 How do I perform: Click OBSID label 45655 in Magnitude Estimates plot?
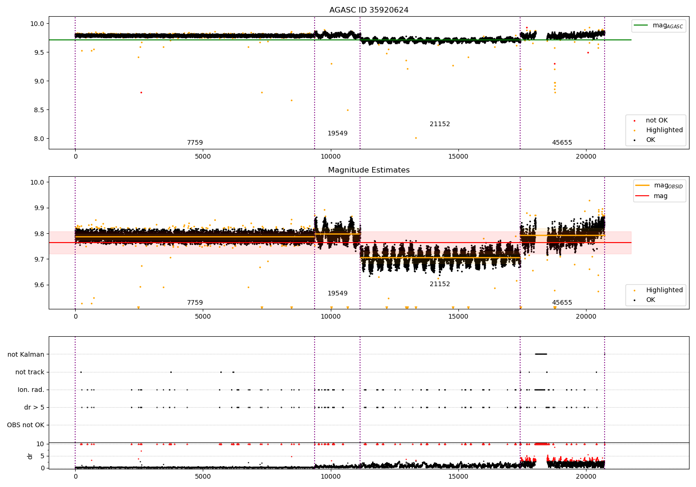click(x=562, y=303)
